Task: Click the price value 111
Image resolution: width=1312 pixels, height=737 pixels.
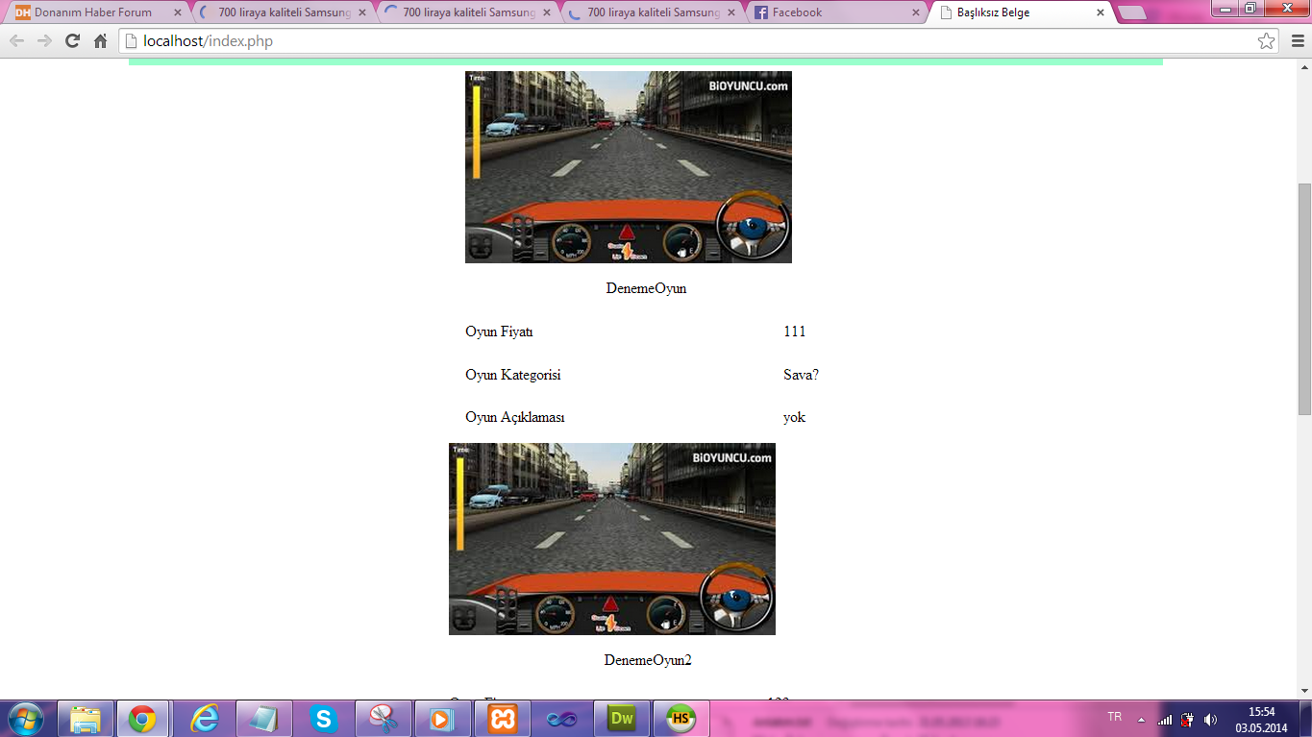Action: [x=795, y=332]
